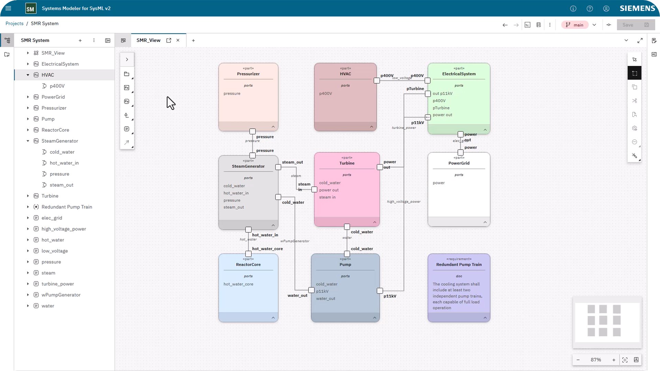
Task: Click the redo forward arrow
Action: click(516, 25)
